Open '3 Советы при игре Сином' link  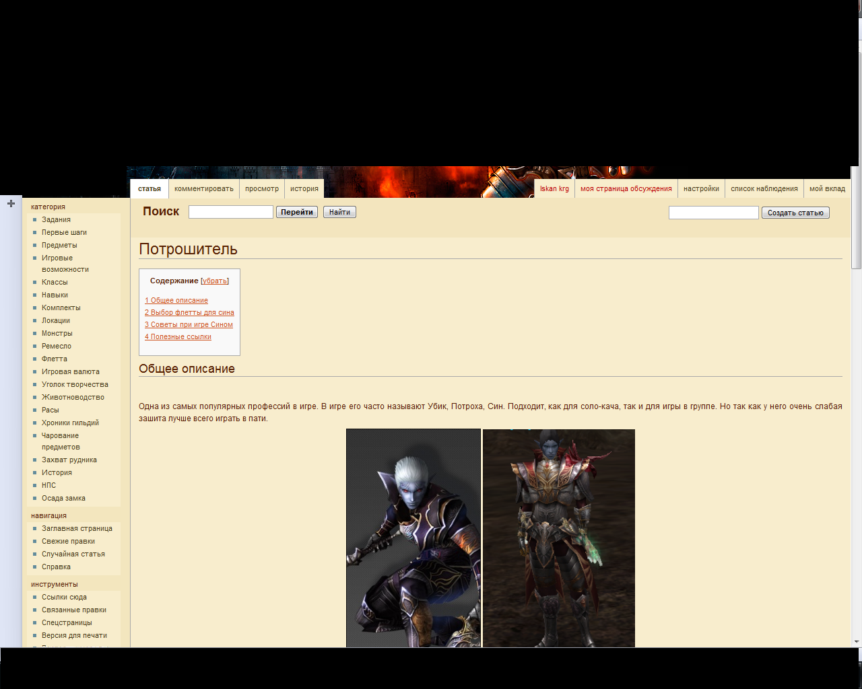tap(189, 324)
